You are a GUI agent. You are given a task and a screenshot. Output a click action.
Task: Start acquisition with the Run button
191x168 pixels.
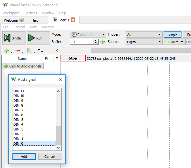[x=38, y=38]
